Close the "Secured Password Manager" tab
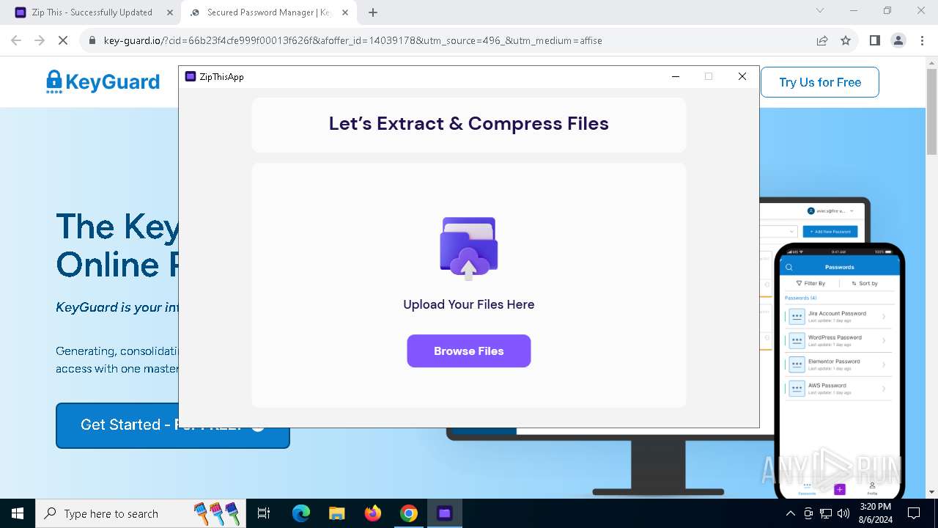The width and height of the screenshot is (938, 528). [x=345, y=12]
